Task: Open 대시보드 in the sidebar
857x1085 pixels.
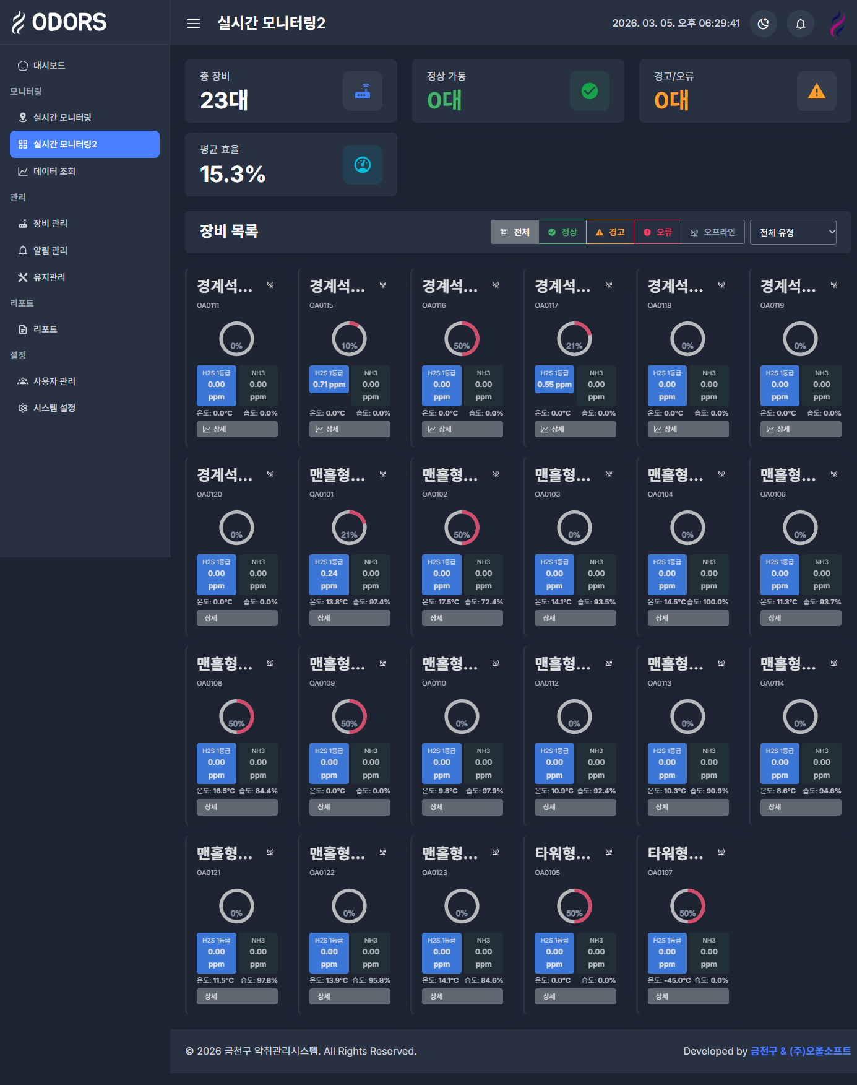Action: (50, 66)
